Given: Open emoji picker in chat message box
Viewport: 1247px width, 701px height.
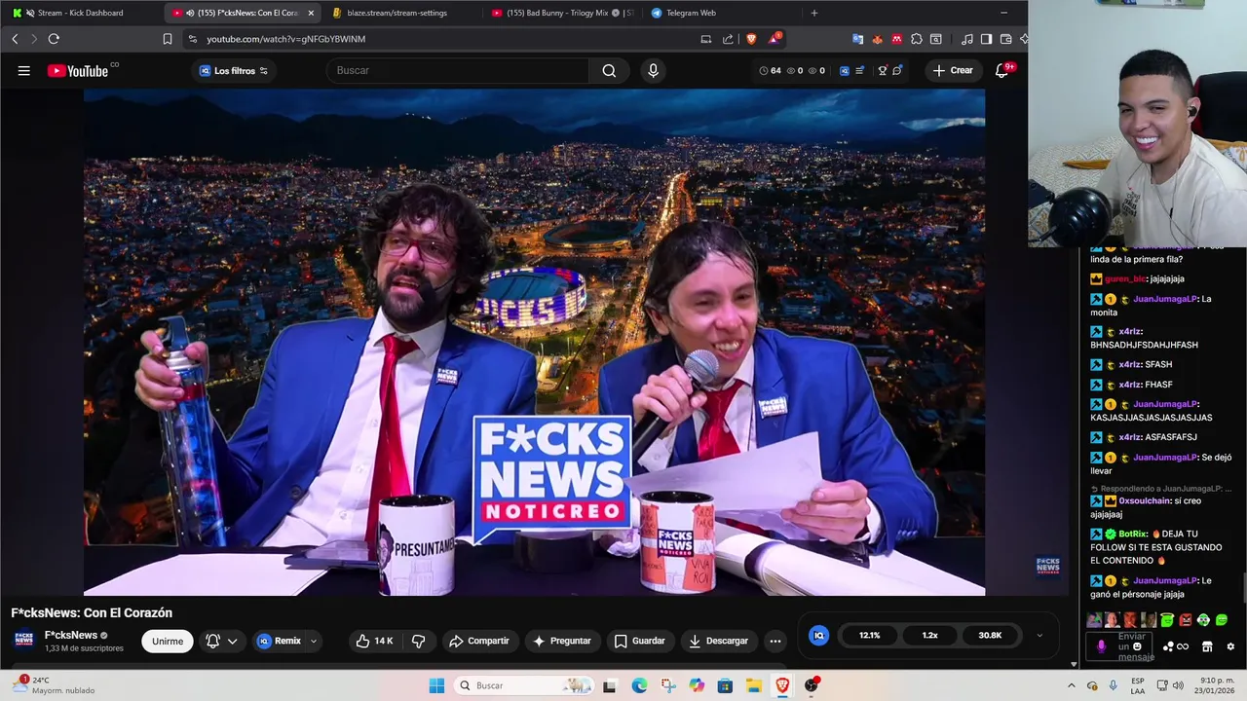Looking at the screenshot, I should click(1137, 646).
